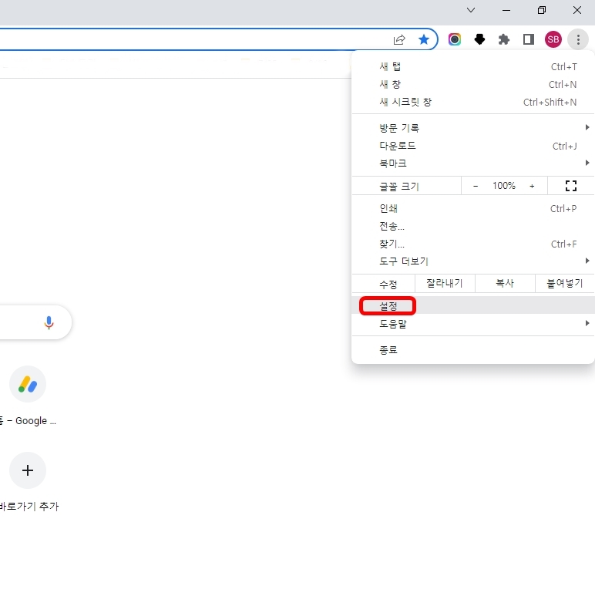Screen dimensions: 595x603
Task: Click the 붙여넣기 button
Action: 565,284
